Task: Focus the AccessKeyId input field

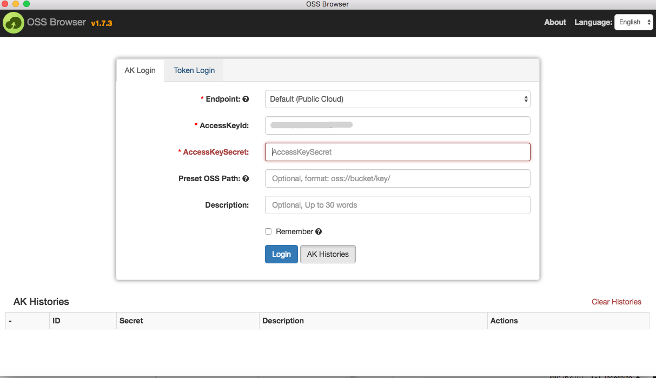Action: pos(397,125)
